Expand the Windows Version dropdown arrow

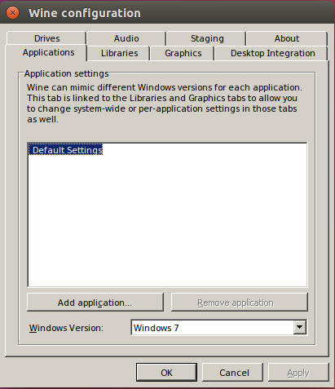click(x=299, y=327)
